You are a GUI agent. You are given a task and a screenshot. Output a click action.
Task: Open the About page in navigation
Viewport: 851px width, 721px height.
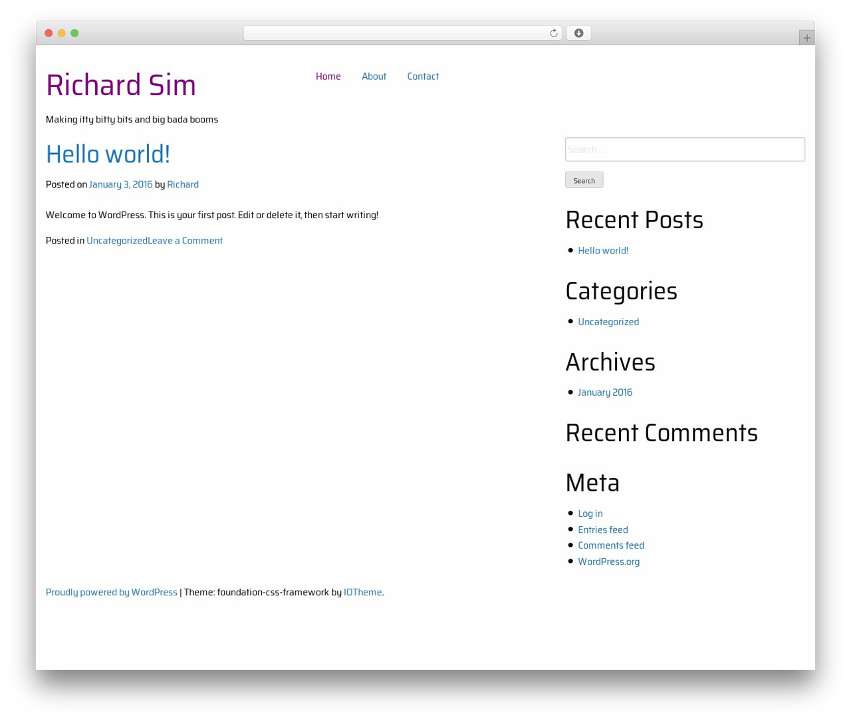coord(374,76)
